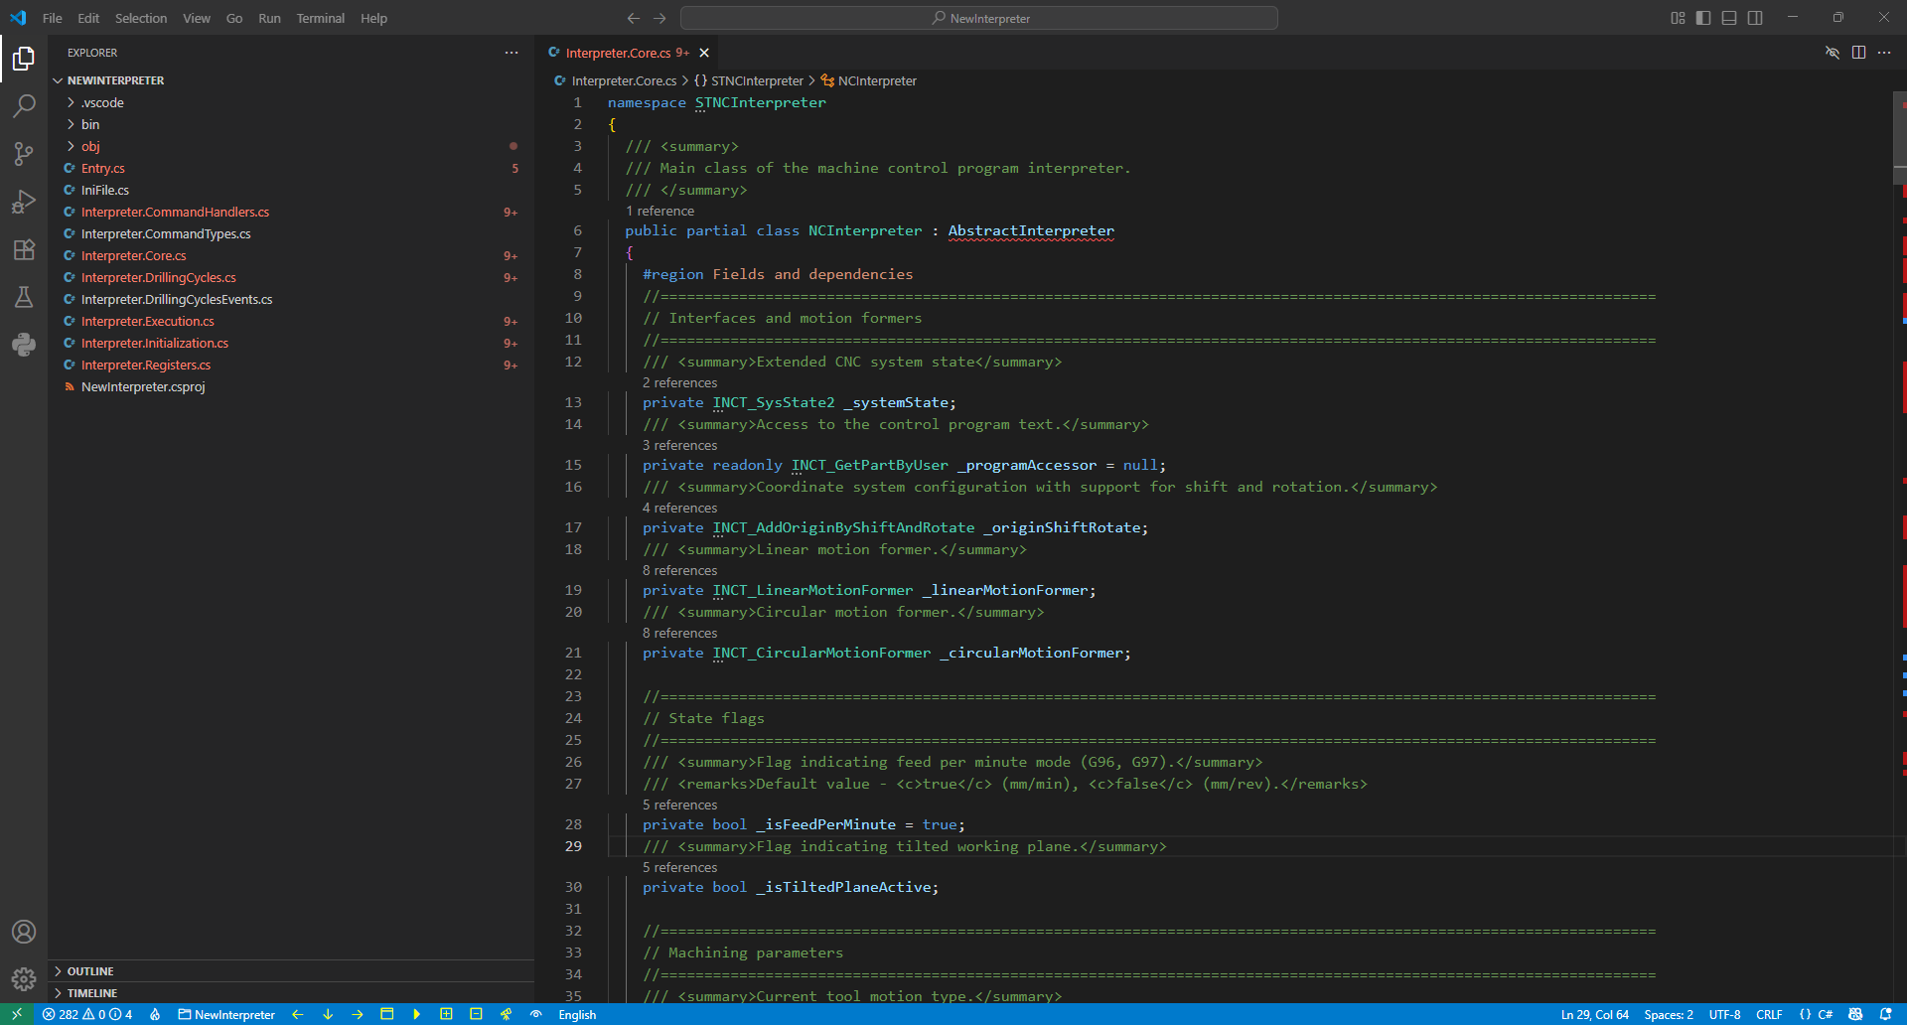Open the Terminal menu

pos(320,18)
